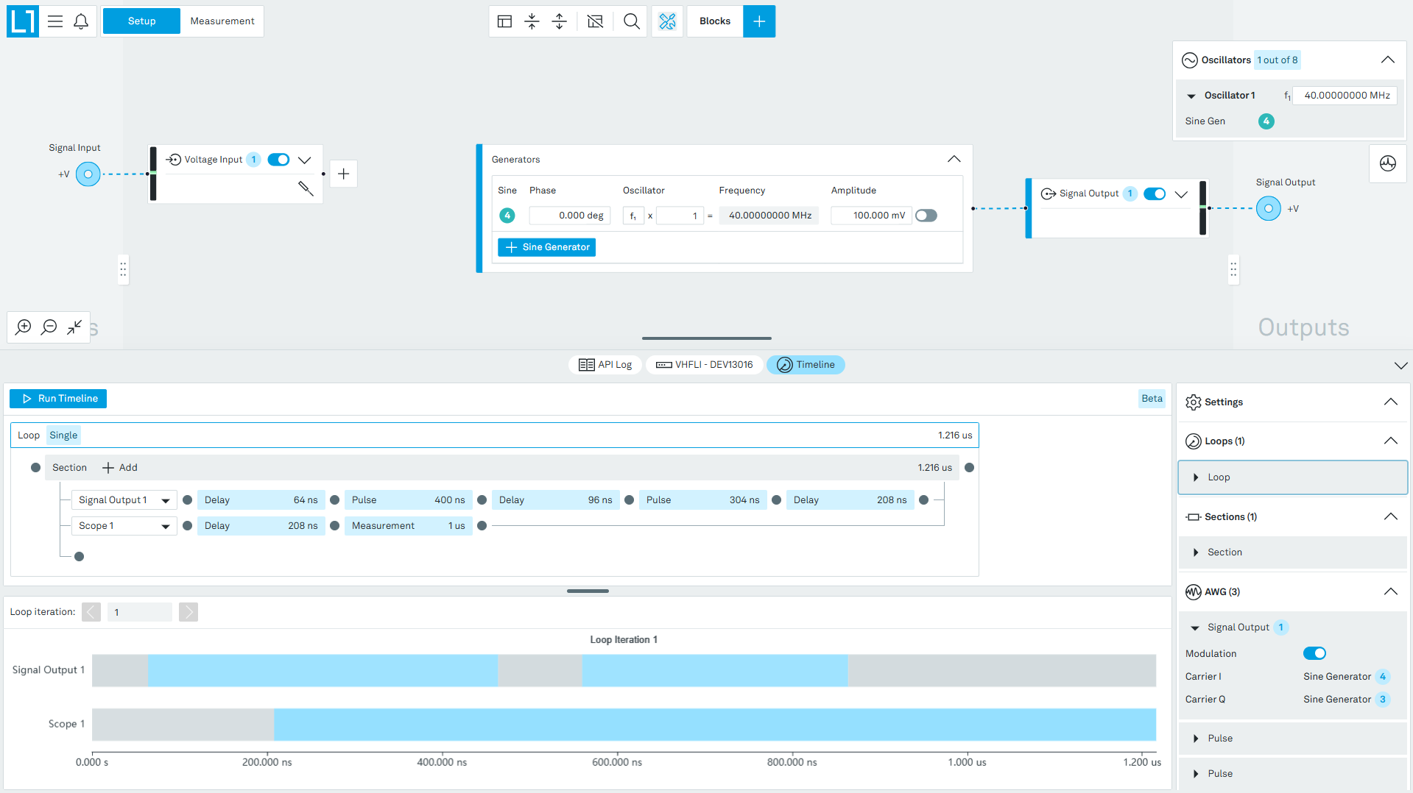Open the search magnifier tool
Image resolution: width=1413 pixels, height=793 pixels.
pyautogui.click(x=631, y=21)
